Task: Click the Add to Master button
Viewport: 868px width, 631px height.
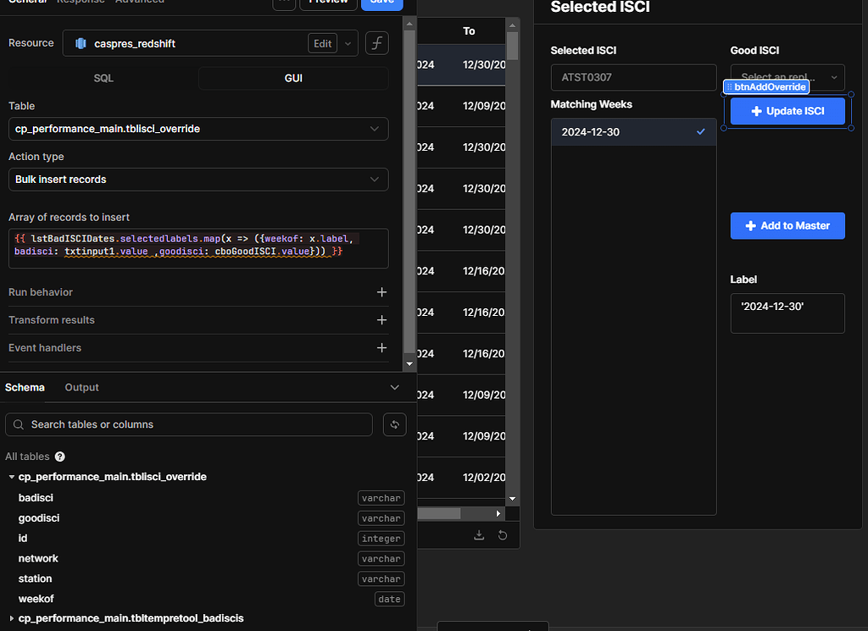Action: coord(787,226)
